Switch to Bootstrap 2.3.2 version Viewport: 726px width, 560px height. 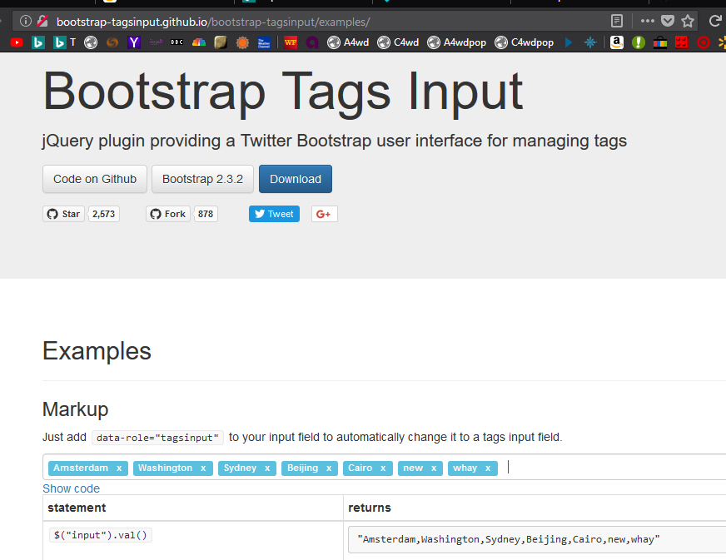pos(202,179)
